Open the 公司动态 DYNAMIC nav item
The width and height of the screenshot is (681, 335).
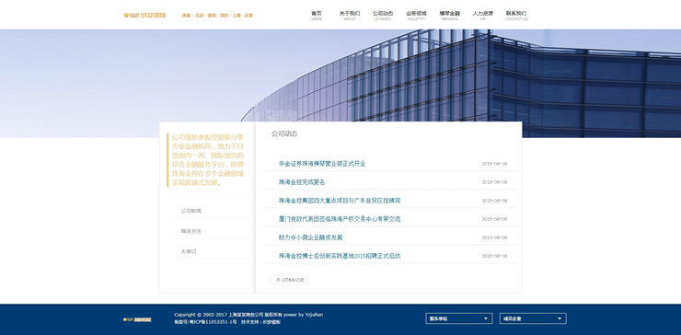[x=383, y=16]
